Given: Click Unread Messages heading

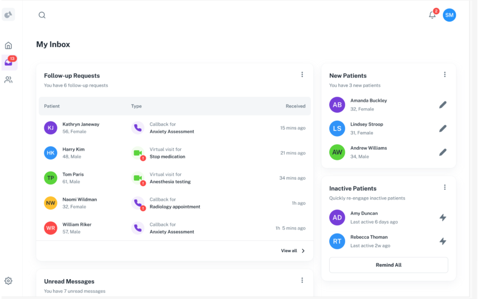Looking at the screenshot, I should coord(69,281).
